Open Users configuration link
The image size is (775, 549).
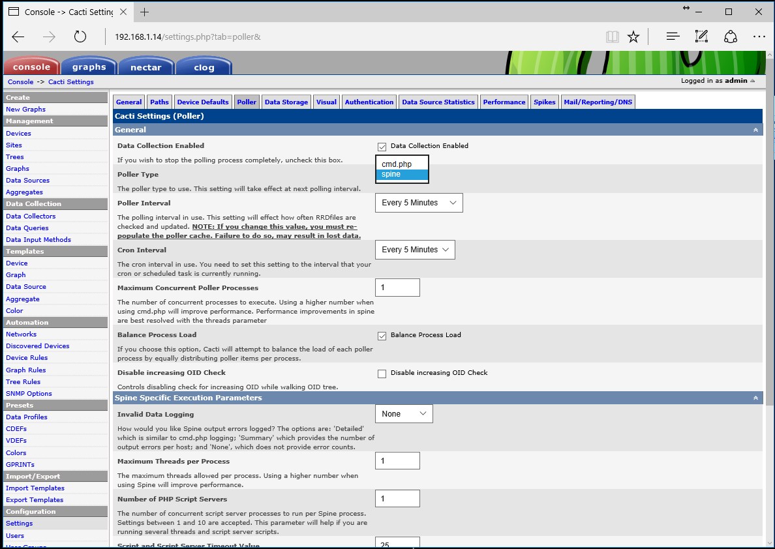15,536
